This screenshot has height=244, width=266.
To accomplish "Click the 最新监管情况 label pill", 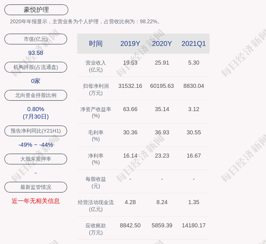I will pos(36,187).
